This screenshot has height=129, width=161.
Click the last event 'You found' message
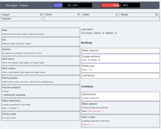(x=99, y=33)
